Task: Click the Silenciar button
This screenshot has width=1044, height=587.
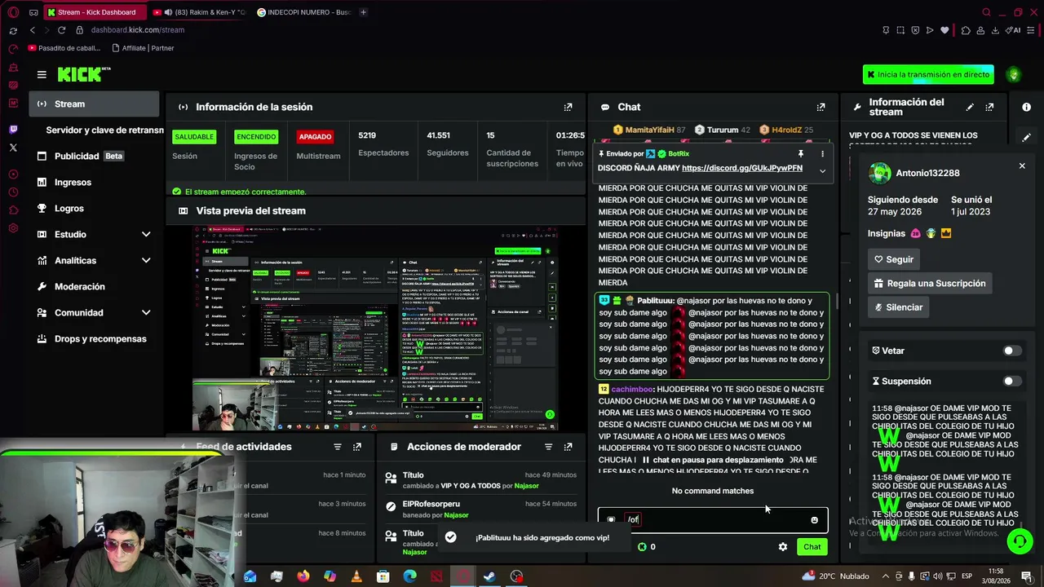Action: tap(898, 307)
